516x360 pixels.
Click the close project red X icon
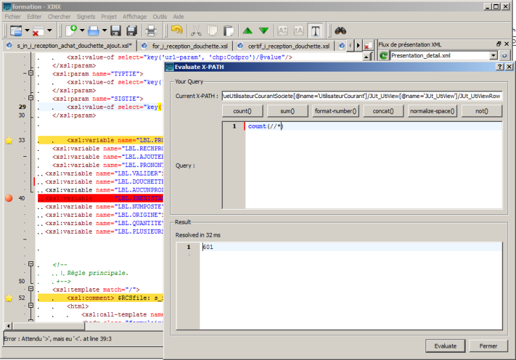pos(37,31)
